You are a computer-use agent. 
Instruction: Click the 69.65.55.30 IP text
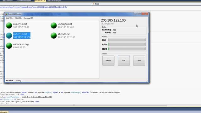click(x=19, y=47)
